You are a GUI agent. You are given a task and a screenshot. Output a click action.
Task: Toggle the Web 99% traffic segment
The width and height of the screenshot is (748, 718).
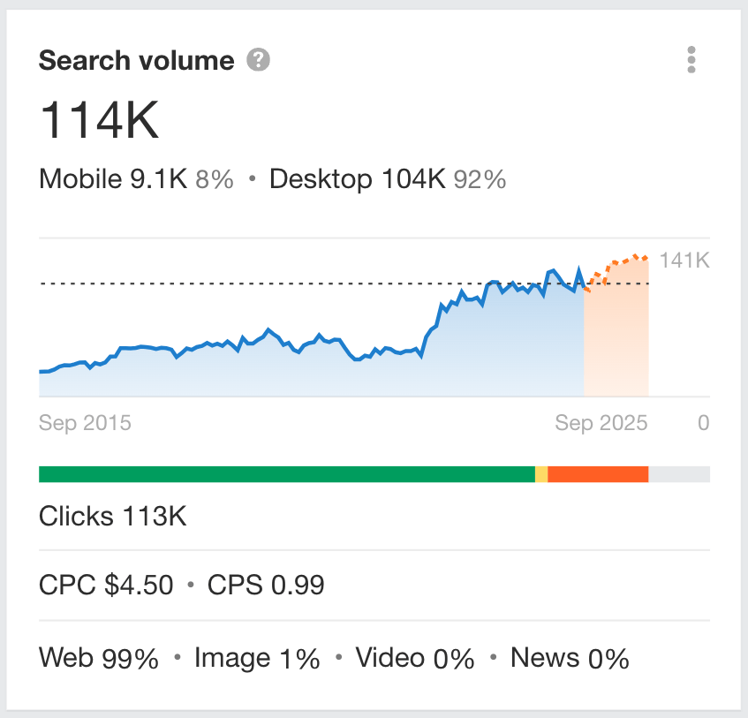click(99, 657)
